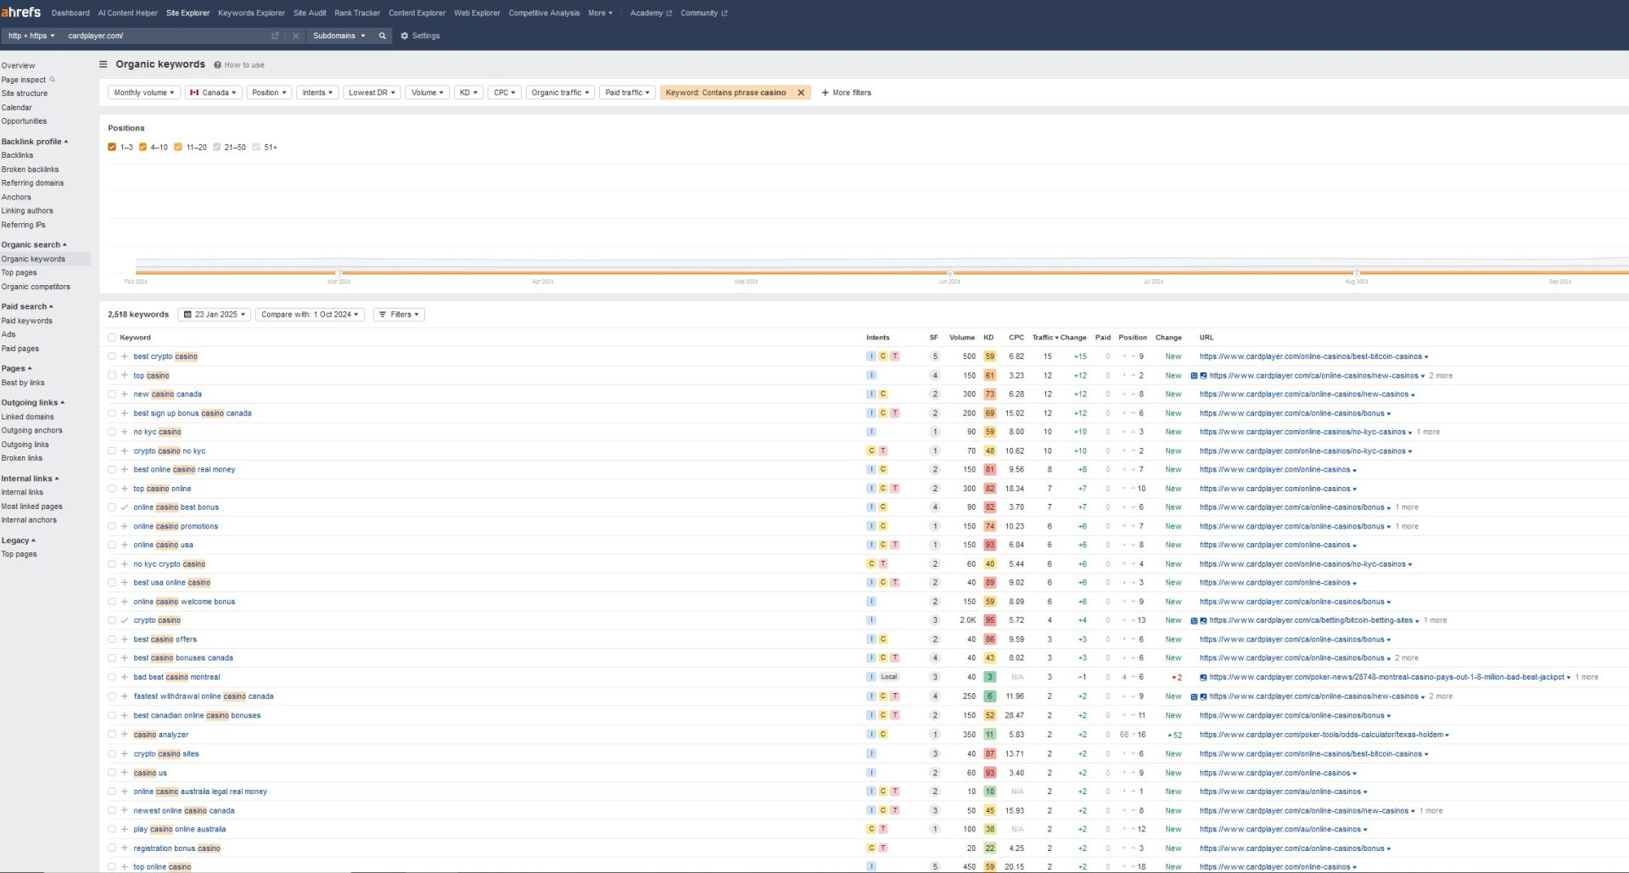Open Content Explorer in top nav
Viewport: 1629px width, 873px height.
[417, 13]
